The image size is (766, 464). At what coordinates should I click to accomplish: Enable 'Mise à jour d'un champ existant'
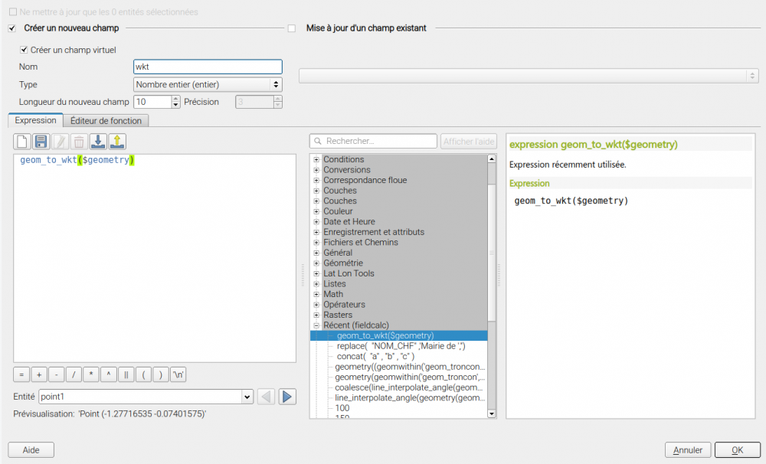(x=291, y=28)
